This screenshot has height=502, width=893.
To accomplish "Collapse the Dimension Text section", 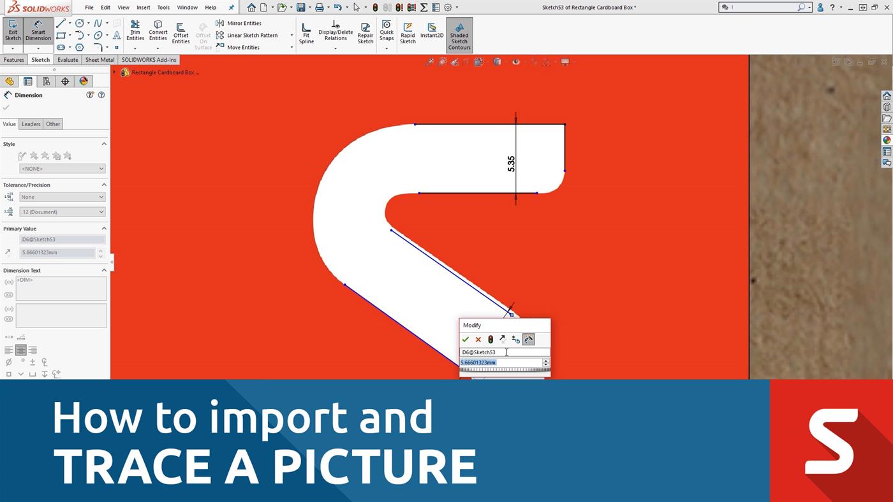I will (104, 270).
